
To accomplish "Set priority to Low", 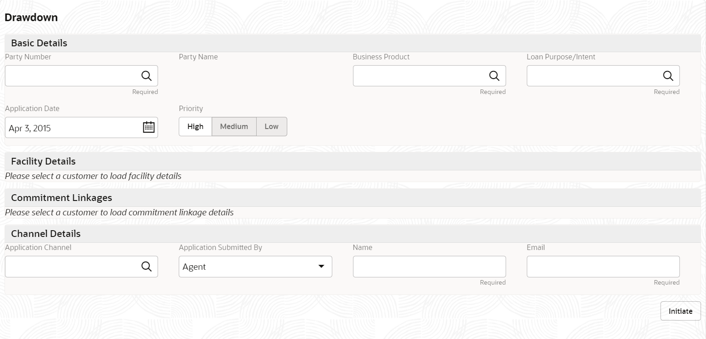I will click(x=272, y=127).
